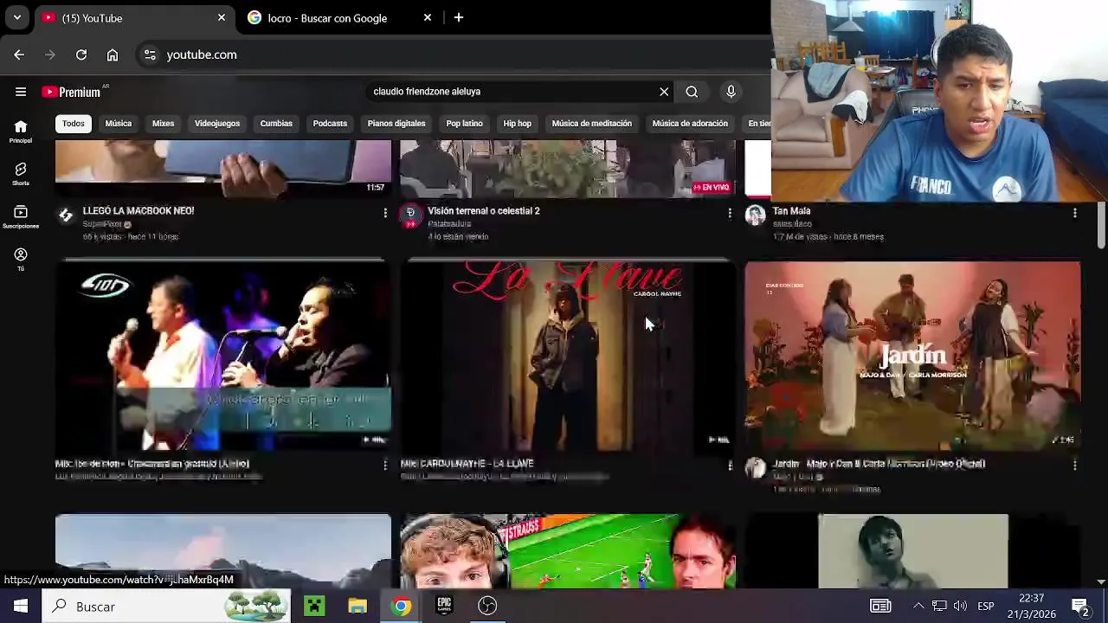
Task: Reload the current page
Action: pyautogui.click(x=81, y=55)
